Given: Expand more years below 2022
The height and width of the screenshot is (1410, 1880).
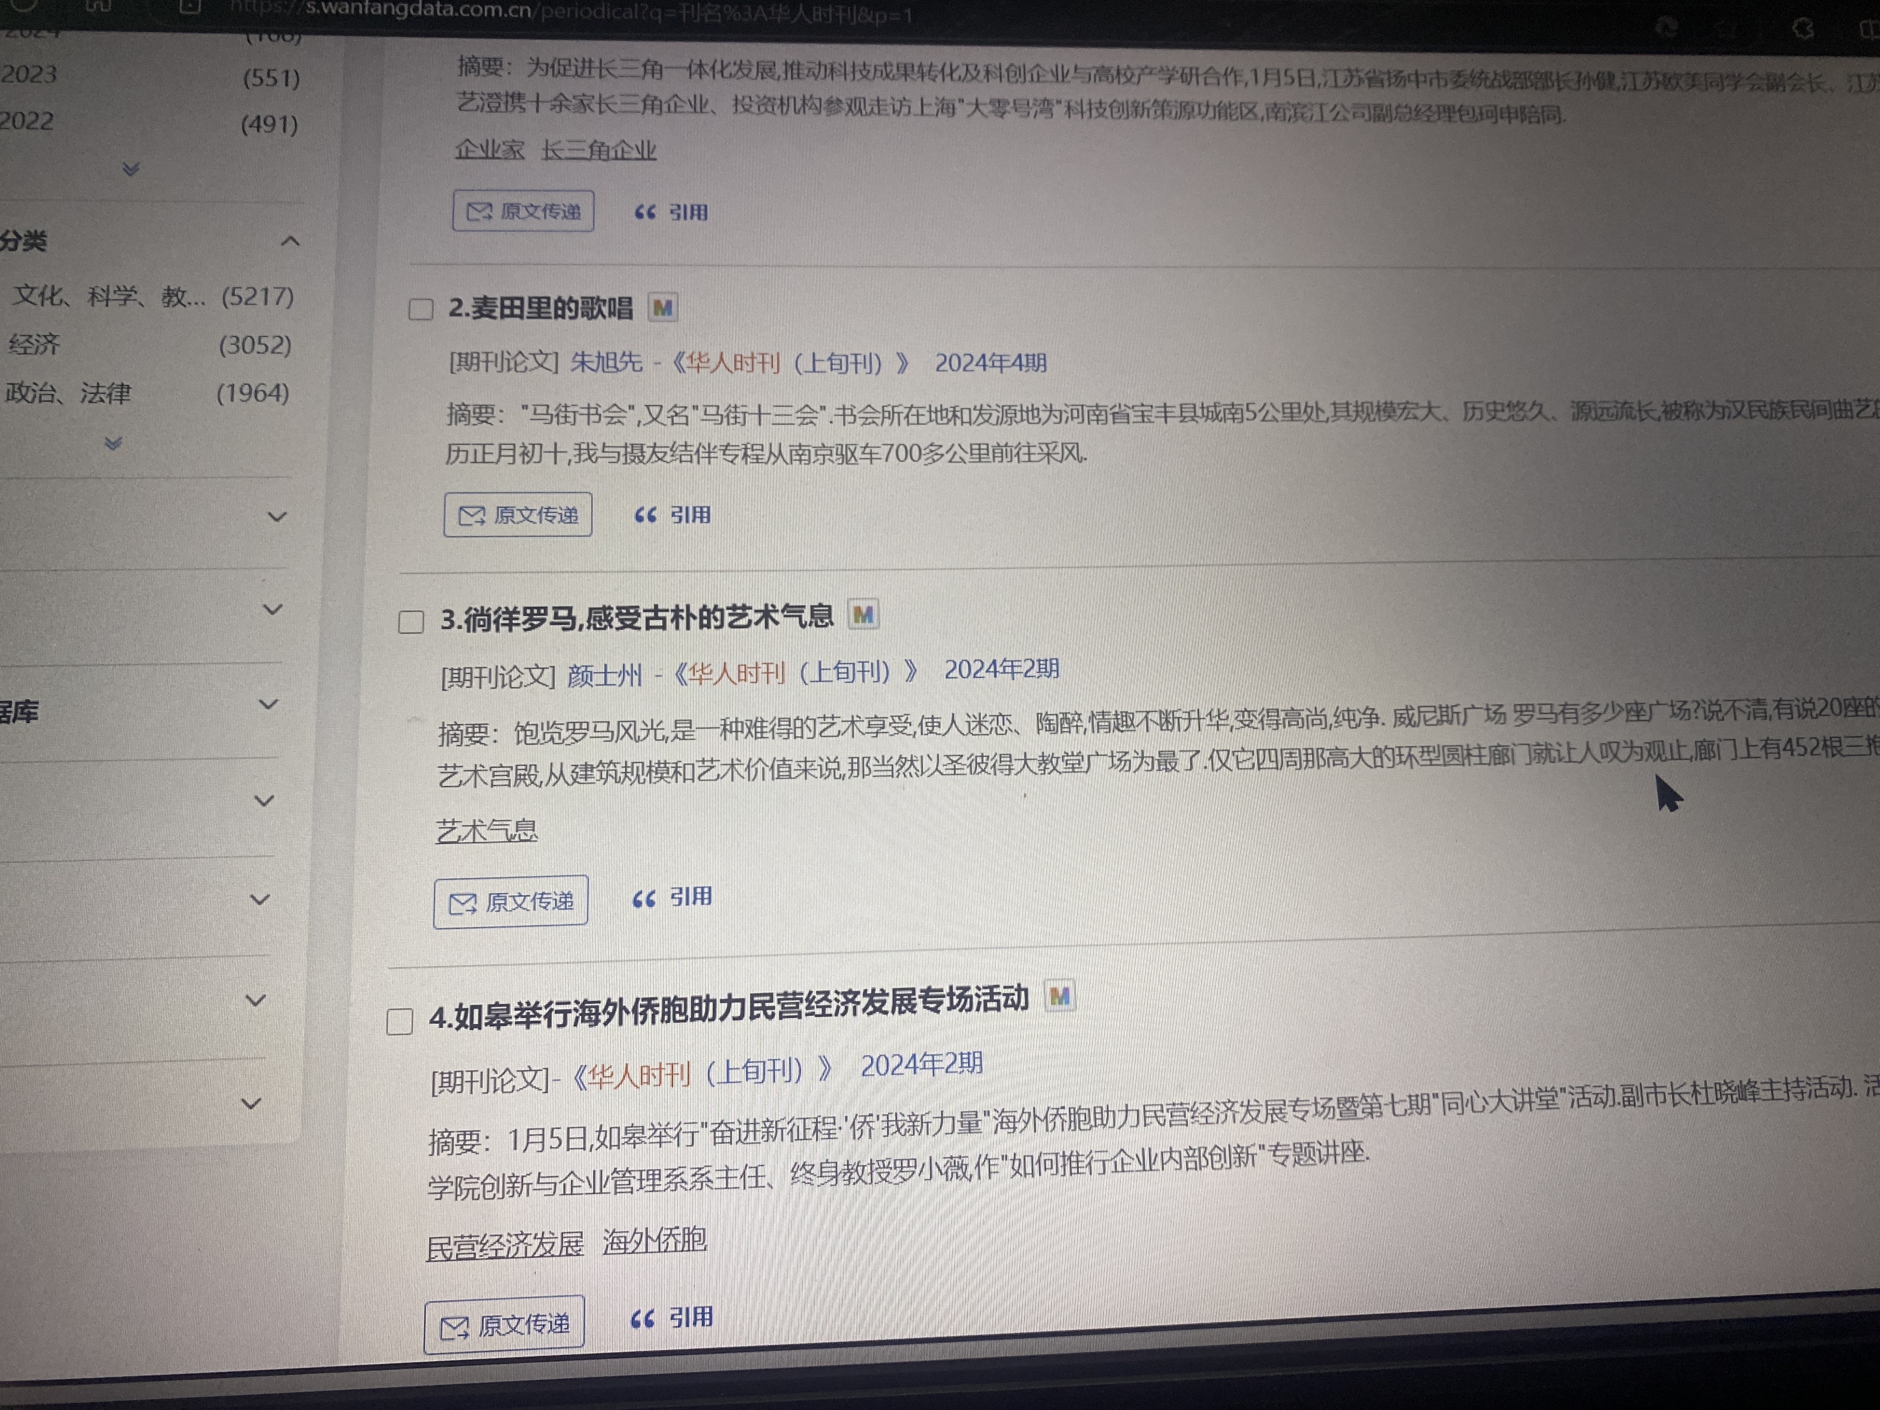Looking at the screenshot, I should 130,169.
